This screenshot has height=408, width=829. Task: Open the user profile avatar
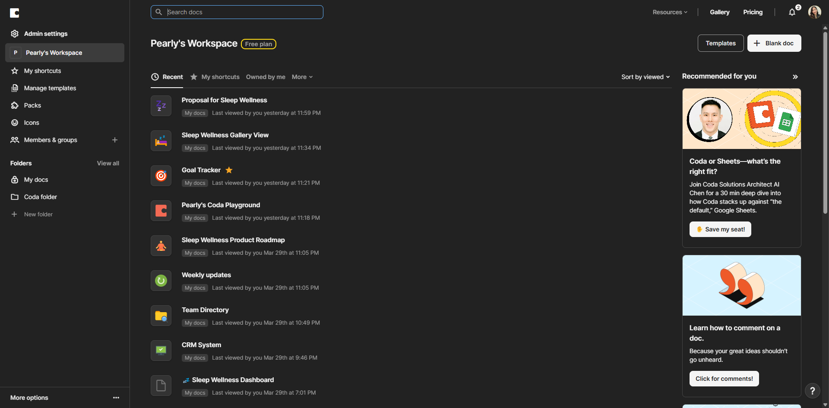point(814,12)
